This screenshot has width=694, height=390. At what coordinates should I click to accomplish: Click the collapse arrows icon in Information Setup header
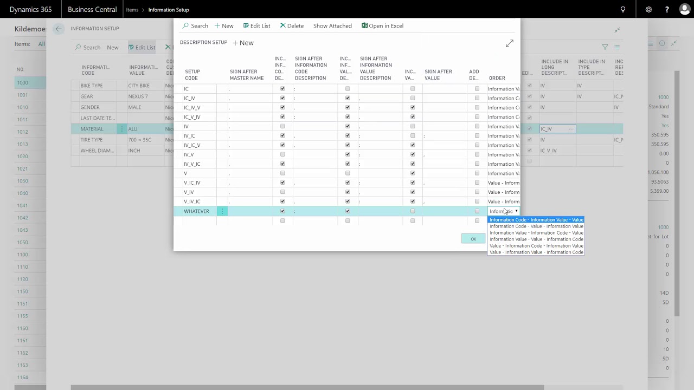[617, 30]
